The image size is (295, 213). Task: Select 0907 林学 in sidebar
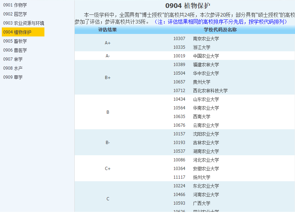click(13, 59)
